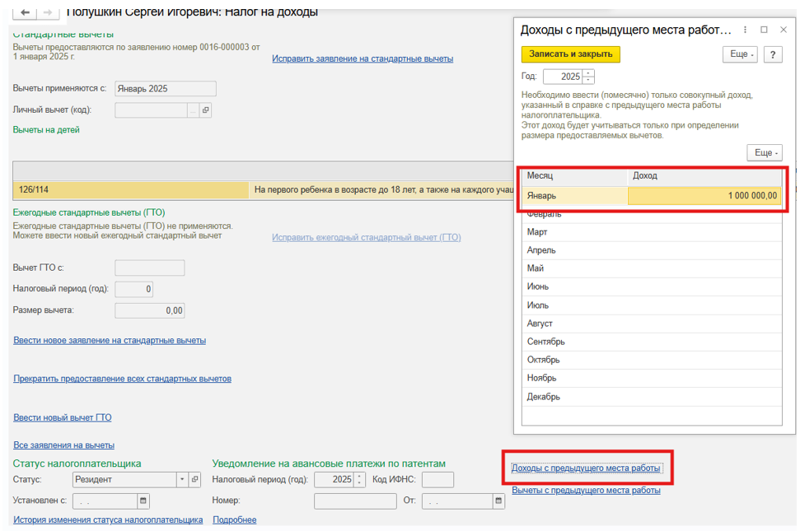Adjust Год 2025 spinner in the dialog
The height and width of the screenshot is (531, 800).
[587, 77]
